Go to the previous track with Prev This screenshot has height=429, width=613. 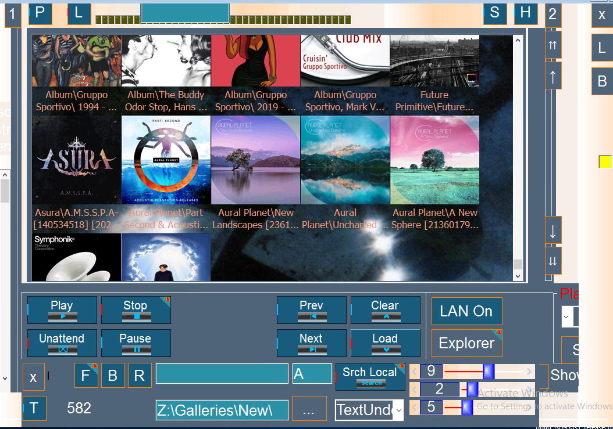point(312,310)
